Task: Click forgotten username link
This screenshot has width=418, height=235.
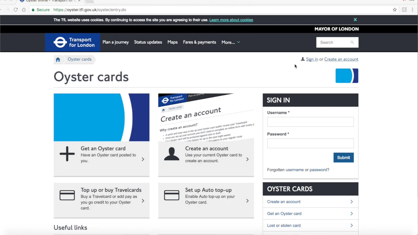Action: point(295,170)
